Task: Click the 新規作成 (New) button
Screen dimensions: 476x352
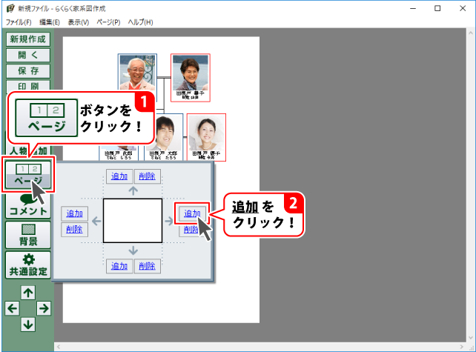Action: pos(28,39)
